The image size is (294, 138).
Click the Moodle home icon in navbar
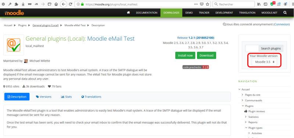[x=128, y=12]
